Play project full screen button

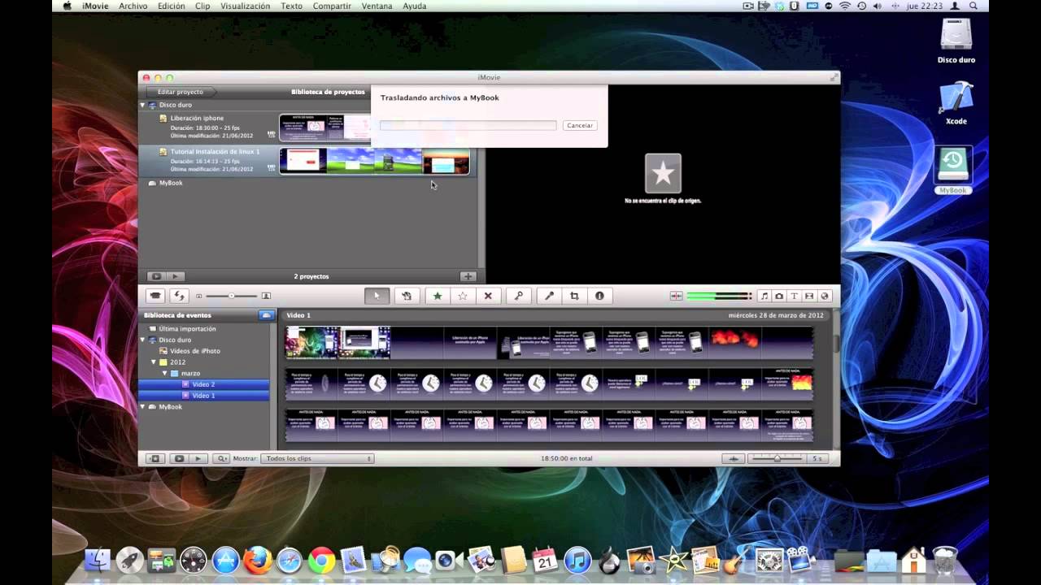click(157, 276)
